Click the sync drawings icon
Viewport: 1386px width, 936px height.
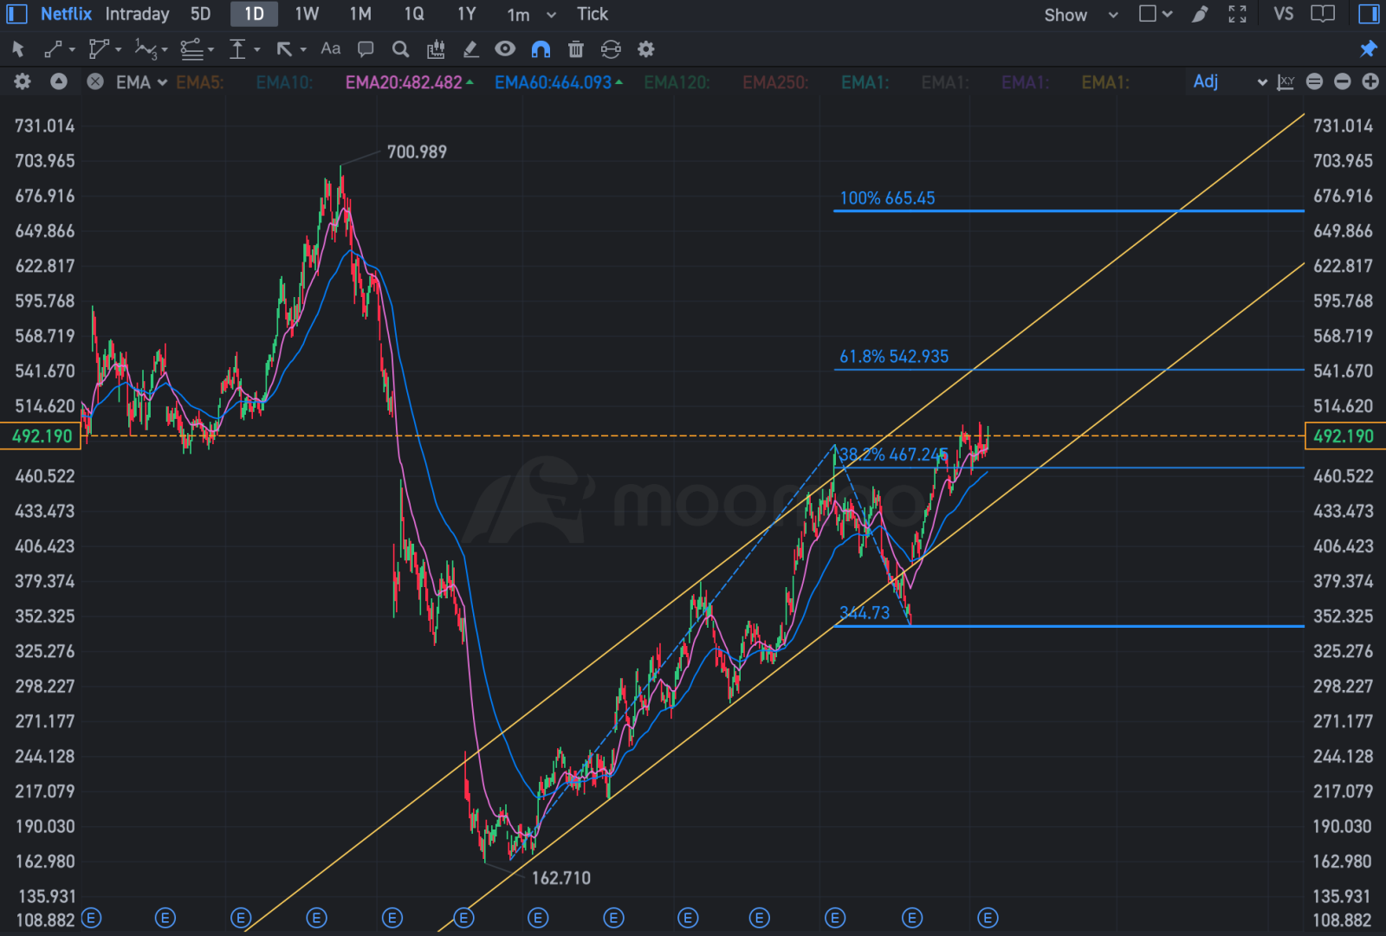[611, 49]
